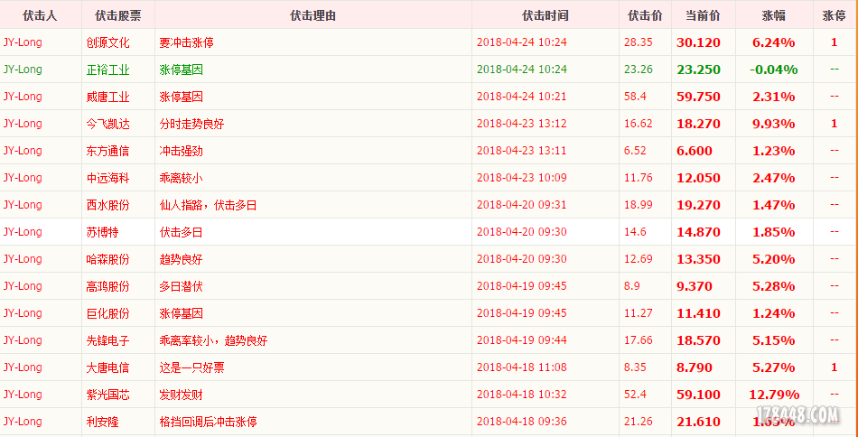The image size is (858, 437).
Task: Click reason 乖离率较小，趋势良好
Action: [x=213, y=340]
